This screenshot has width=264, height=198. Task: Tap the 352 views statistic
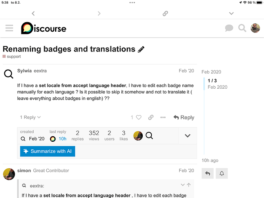click(94, 135)
